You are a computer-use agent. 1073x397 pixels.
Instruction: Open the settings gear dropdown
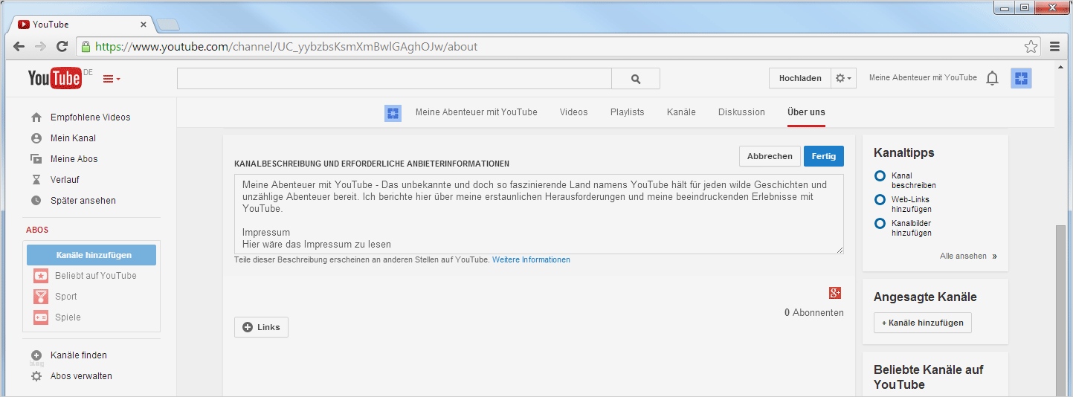(x=844, y=78)
